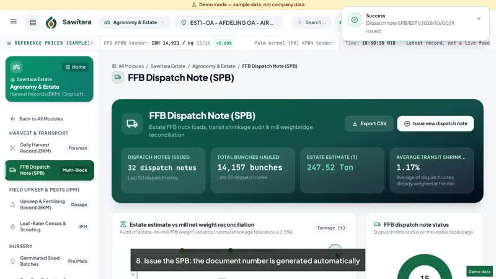Click the Sawitara flame logo

(51, 22)
